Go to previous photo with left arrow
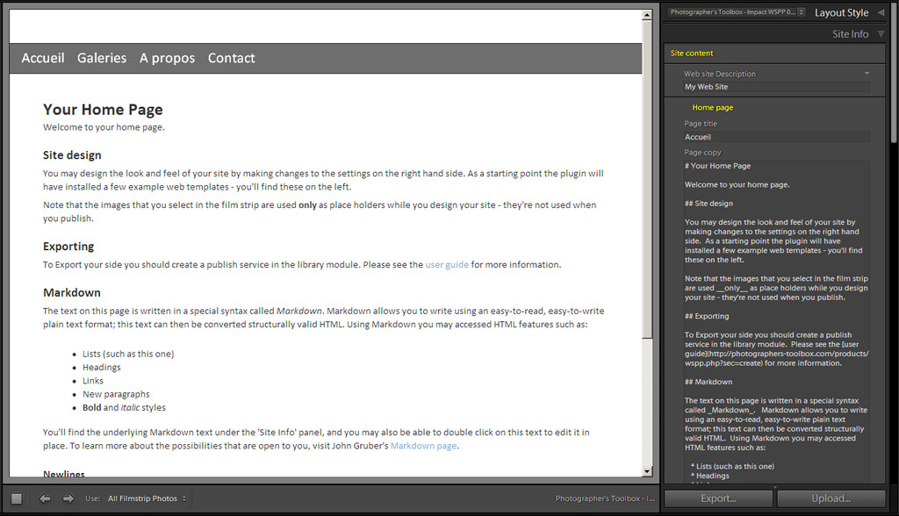 pyautogui.click(x=45, y=498)
